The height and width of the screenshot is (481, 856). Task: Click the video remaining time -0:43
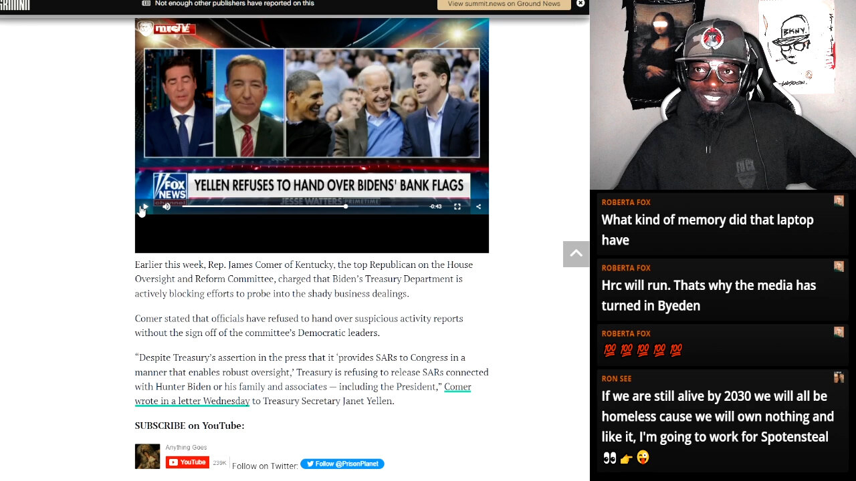435,206
